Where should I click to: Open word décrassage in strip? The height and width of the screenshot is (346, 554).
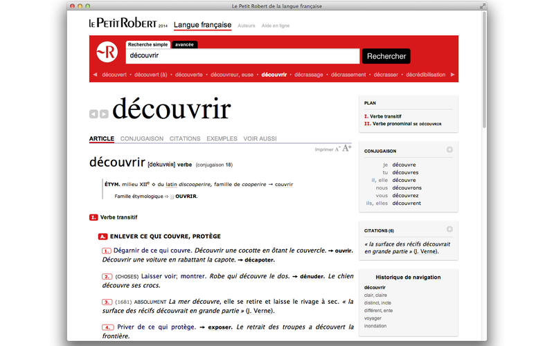(x=308, y=75)
